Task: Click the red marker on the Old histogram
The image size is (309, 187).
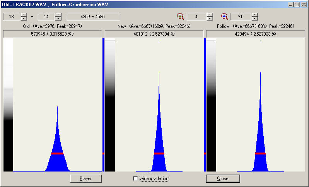Action: tap(57, 153)
